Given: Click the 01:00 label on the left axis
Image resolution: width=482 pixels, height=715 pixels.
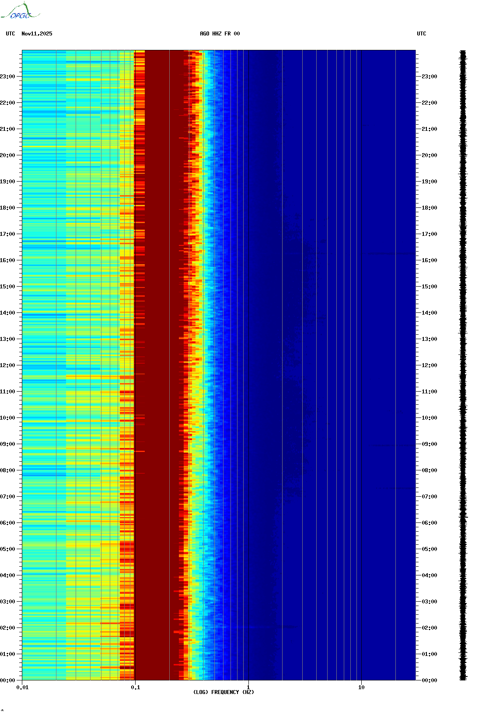Looking at the screenshot, I should tap(7, 654).
